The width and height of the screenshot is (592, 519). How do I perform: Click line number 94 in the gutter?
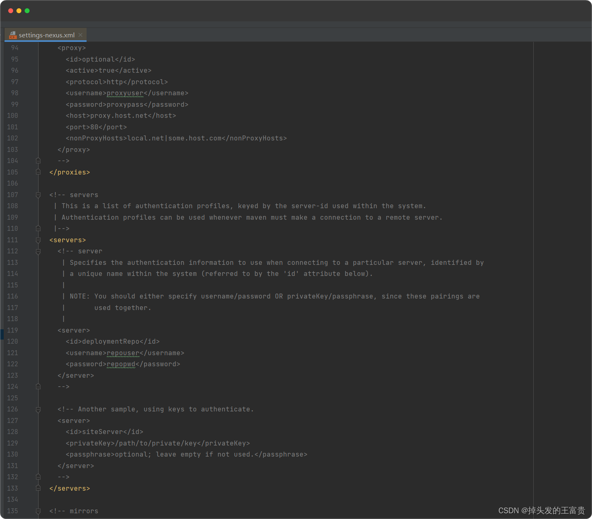pos(15,48)
